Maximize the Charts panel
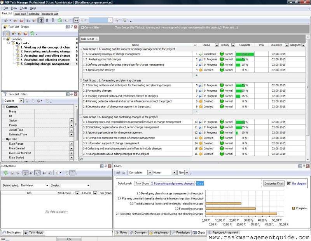This screenshot has width=311, height=241. 300,166
